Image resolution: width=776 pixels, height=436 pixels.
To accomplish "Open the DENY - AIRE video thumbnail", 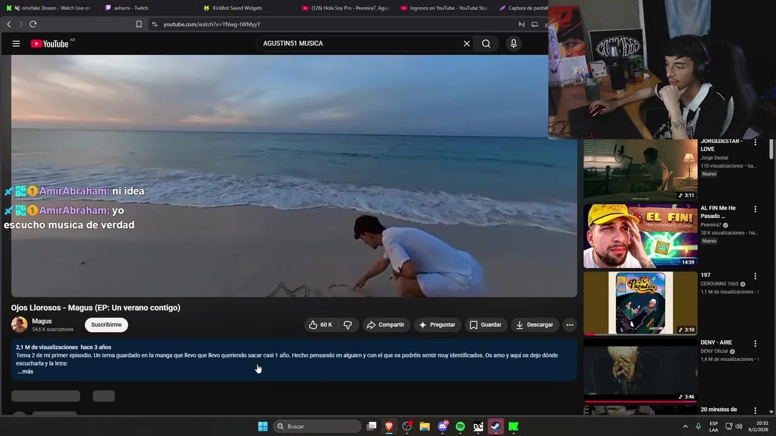I will 640,371.
